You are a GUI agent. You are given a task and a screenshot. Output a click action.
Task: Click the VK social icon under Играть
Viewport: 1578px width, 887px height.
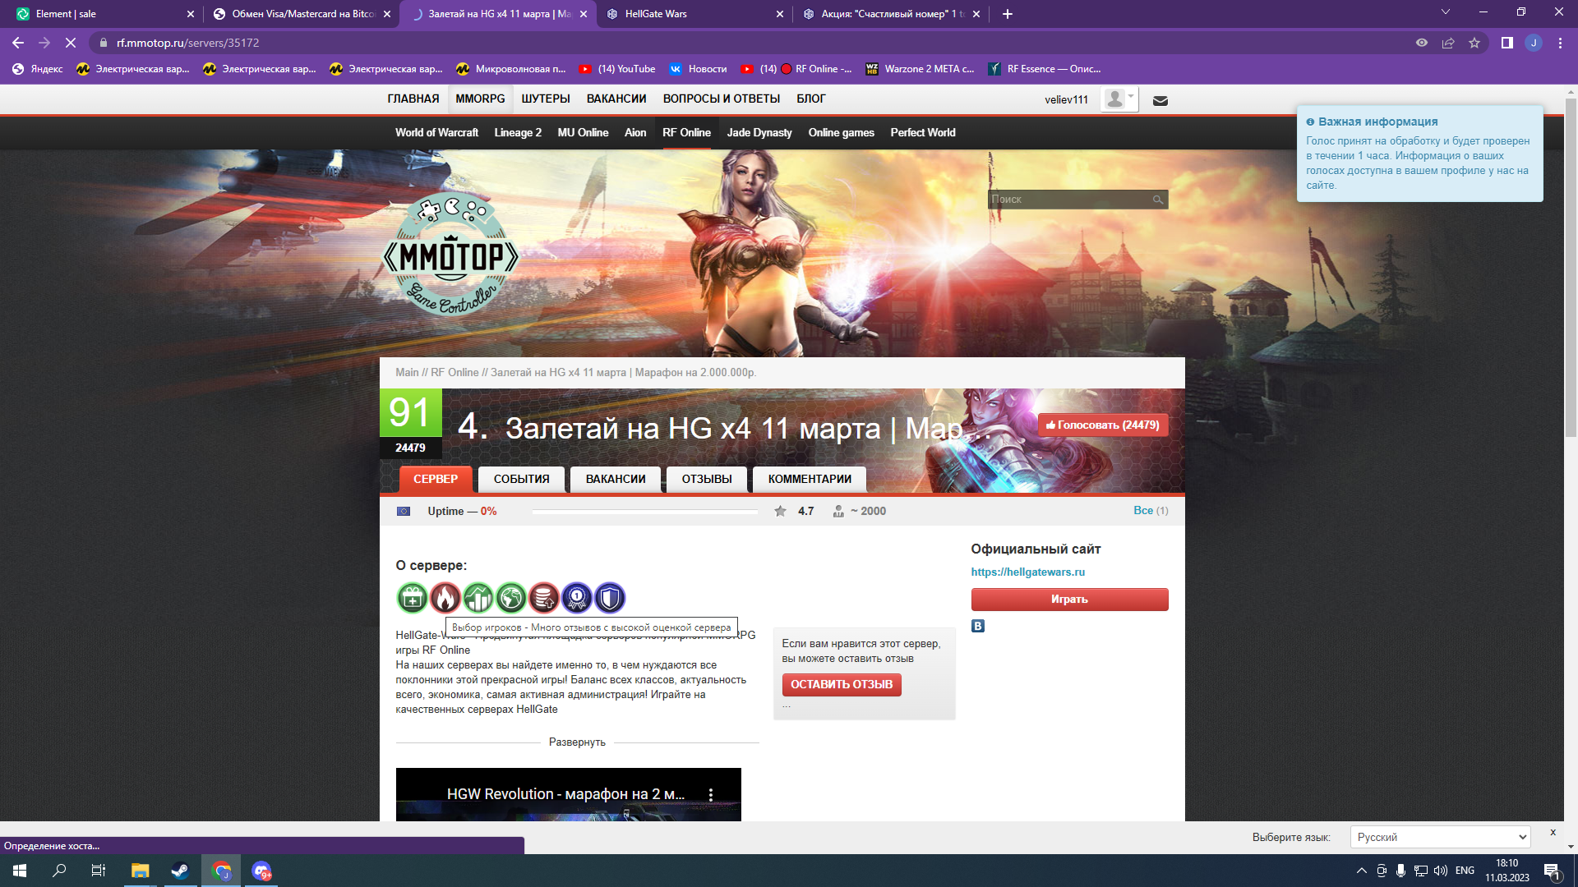click(x=978, y=626)
